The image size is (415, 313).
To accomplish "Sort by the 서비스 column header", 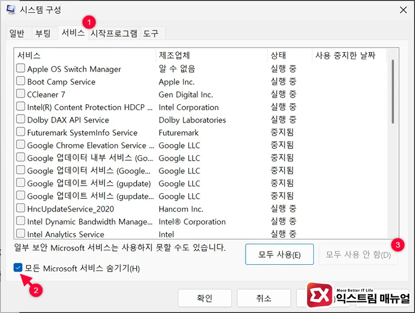I will 85,55.
